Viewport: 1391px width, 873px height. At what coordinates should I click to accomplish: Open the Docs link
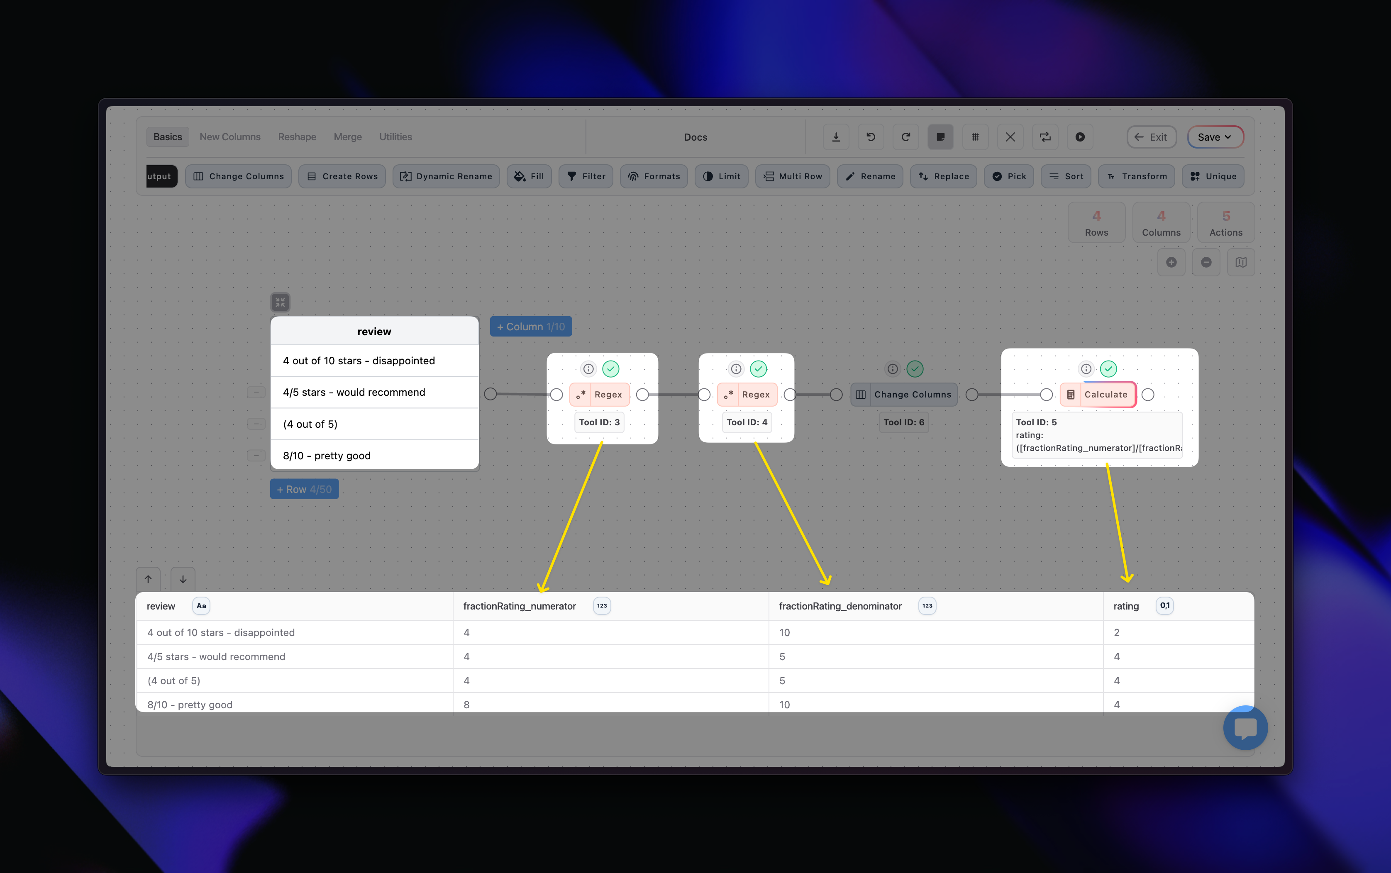(x=695, y=137)
